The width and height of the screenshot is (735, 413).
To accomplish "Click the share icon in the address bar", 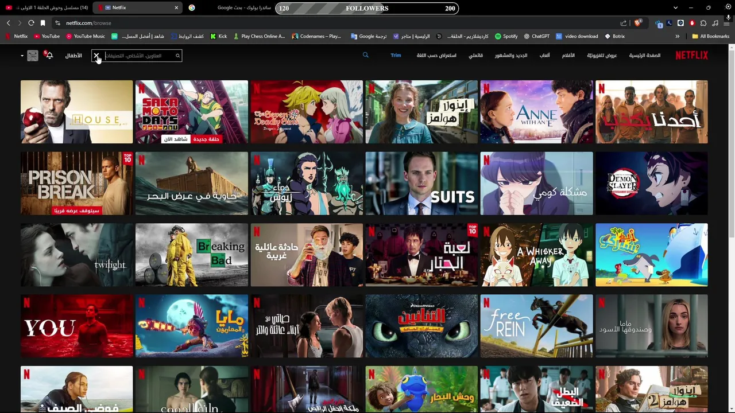I will 624,23.
